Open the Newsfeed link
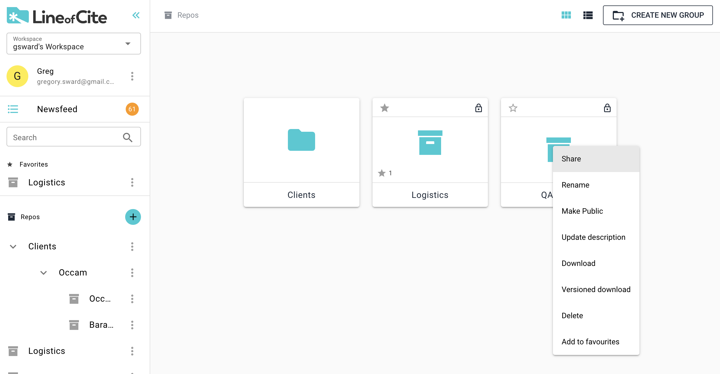The image size is (720, 374). tap(57, 109)
